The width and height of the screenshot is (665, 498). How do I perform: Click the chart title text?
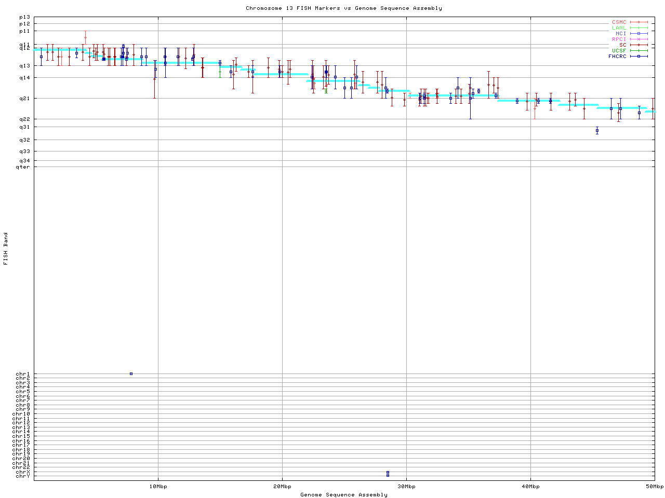pyautogui.click(x=344, y=8)
